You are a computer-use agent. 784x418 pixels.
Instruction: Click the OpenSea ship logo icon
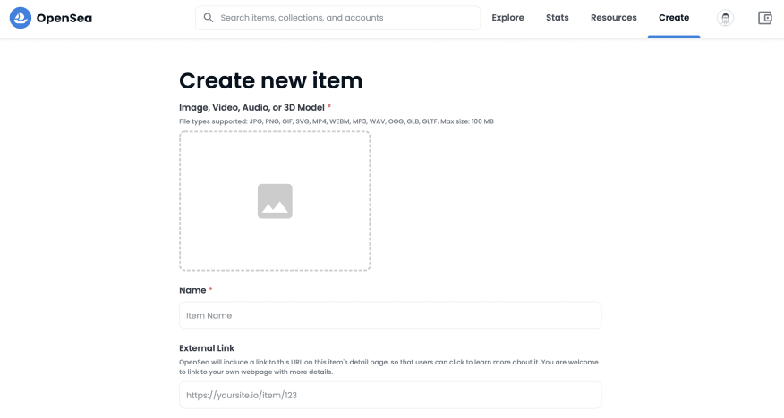[x=21, y=18]
